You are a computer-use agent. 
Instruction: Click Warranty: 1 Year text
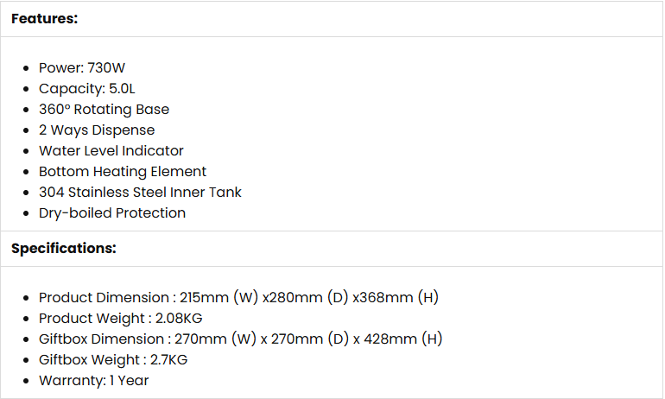click(x=93, y=380)
